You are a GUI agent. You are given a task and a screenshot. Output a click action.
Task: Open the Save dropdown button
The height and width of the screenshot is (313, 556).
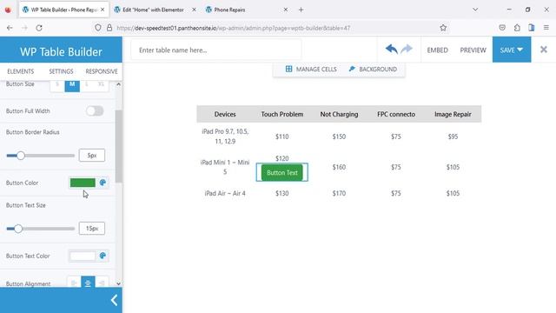click(x=512, y=50)
